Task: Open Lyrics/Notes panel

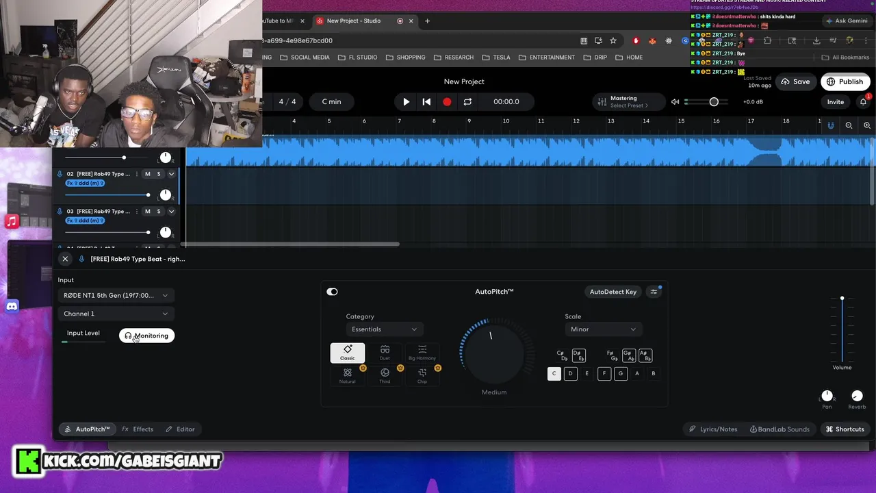Action: point(713,429)
